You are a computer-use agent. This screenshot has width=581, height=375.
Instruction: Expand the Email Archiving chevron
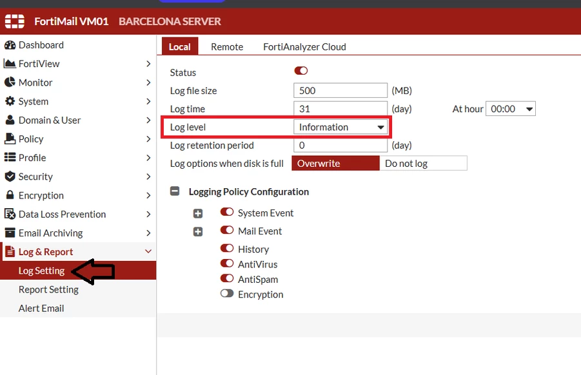(148, 233)
